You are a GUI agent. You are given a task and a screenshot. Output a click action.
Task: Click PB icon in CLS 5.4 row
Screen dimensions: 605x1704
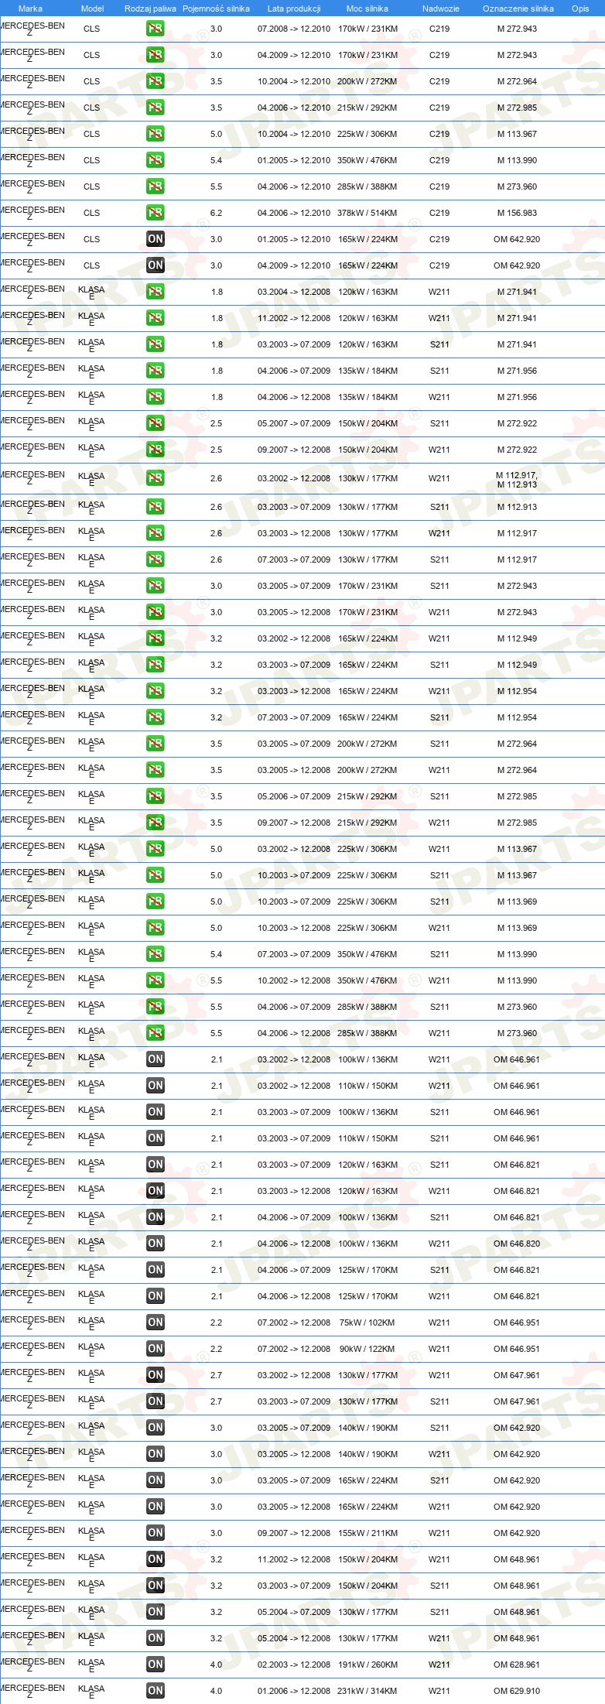[x=156, y=160]
